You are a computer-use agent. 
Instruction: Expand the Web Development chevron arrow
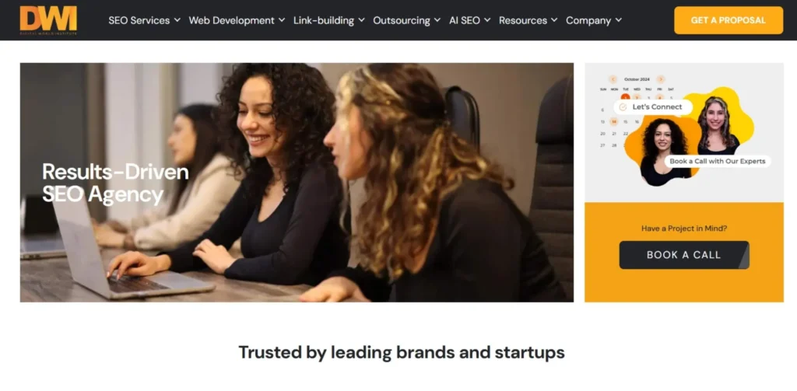coord(282,20)
